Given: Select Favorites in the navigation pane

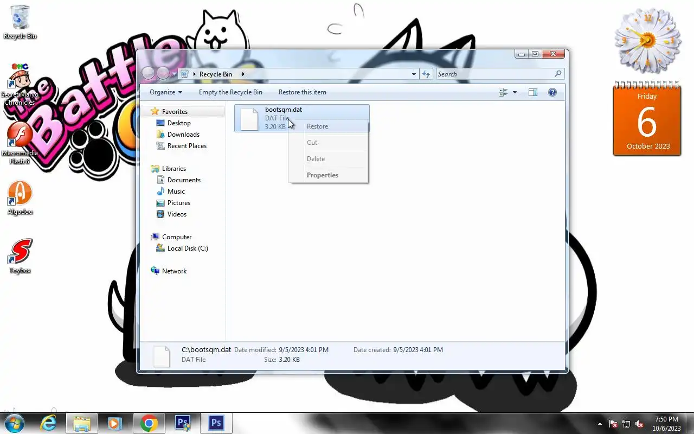Looking at the screenshot, I should click(x=175, y=111).
